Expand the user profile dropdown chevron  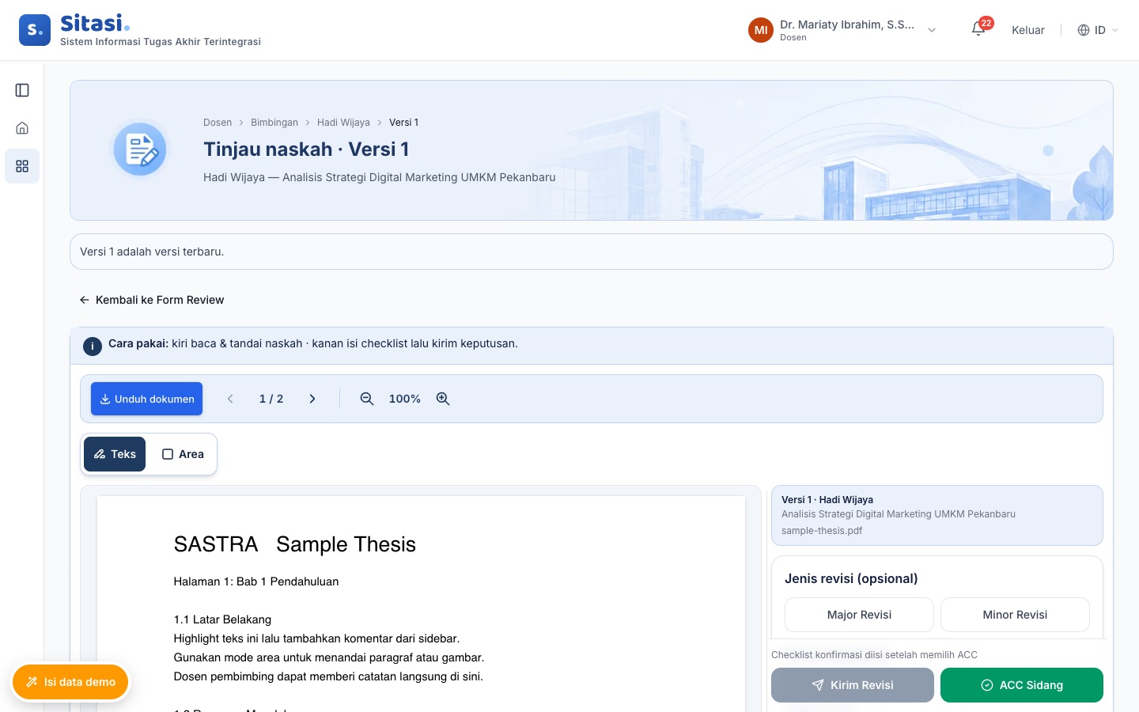932,30
